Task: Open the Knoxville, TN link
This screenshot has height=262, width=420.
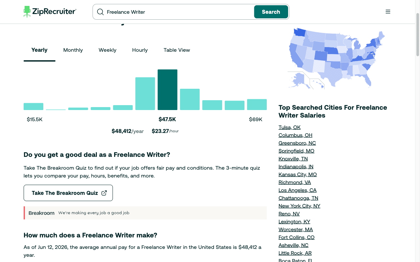Action: pos(293,159)
